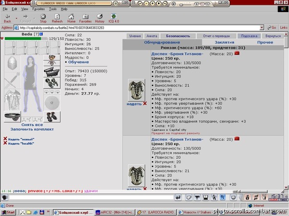
Task: Launch ICQ 4.0 from toolbar
Action: tap(114, 18)
